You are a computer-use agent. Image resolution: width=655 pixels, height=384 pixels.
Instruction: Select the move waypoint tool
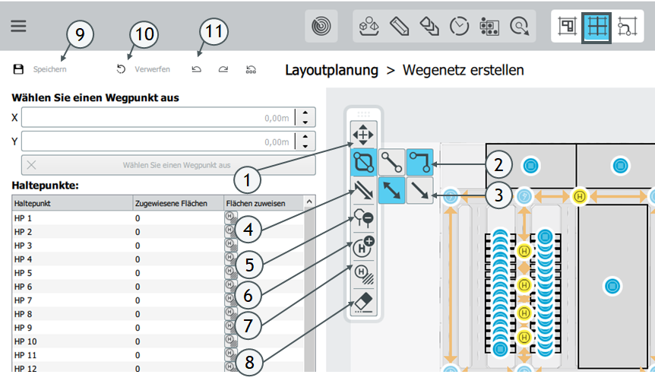click(362, 135)
